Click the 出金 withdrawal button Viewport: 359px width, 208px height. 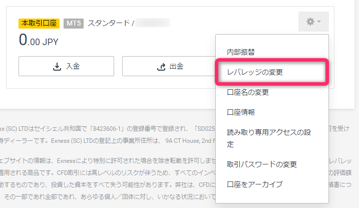point(169,66)
